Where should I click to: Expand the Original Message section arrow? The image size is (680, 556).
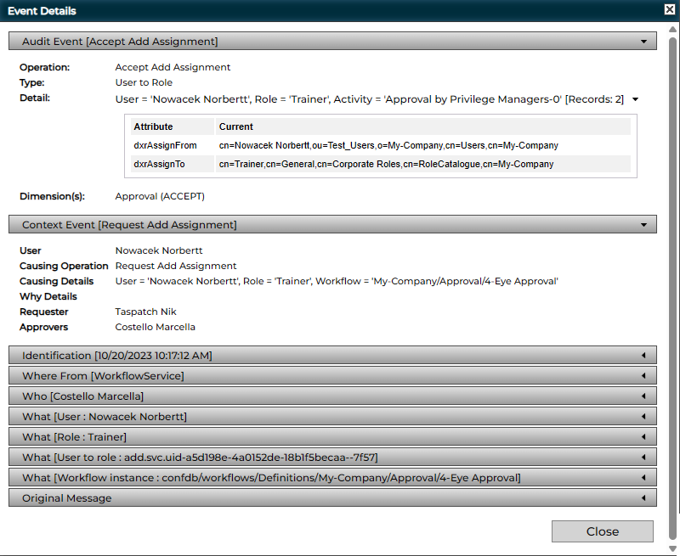coord(644,498)
